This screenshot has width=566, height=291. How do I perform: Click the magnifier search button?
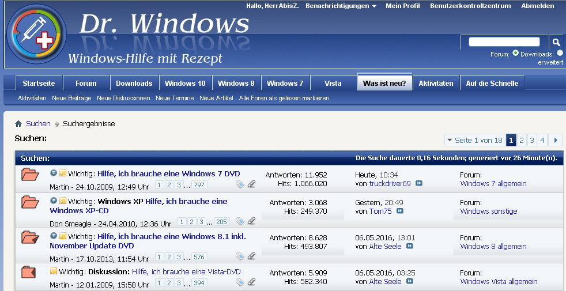(x=556, y=42)
